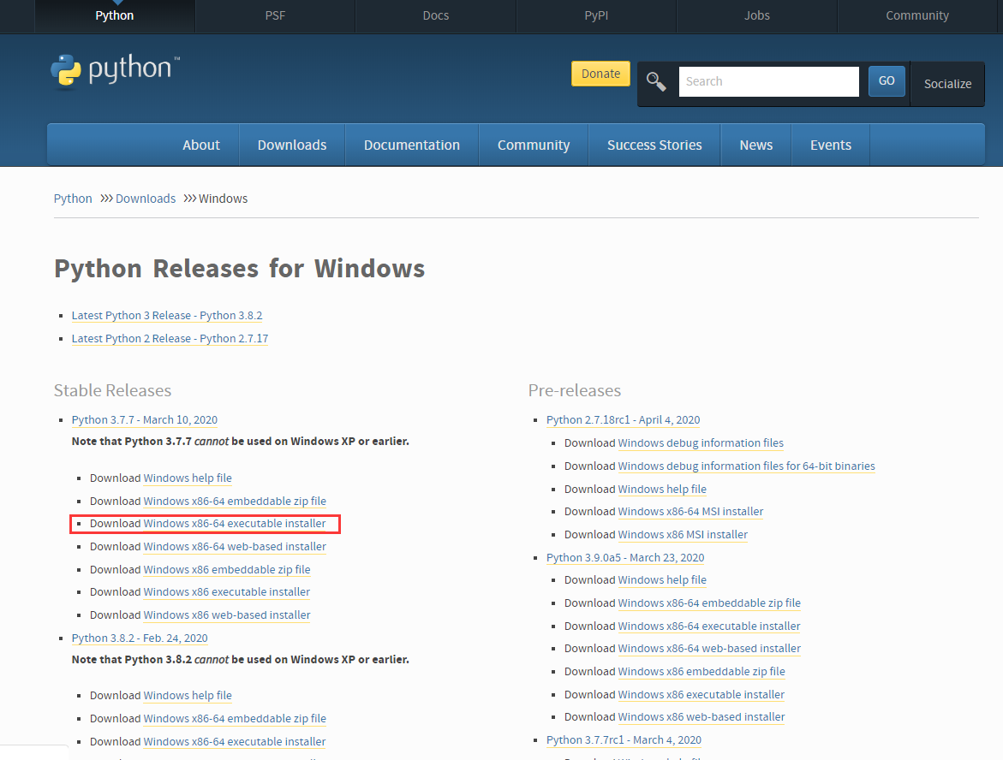Download Python 3.8.2 x86-64 embeddable zip file

(235, 718)
